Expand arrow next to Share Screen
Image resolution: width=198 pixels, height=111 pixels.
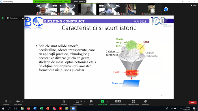tap(107, 101)
